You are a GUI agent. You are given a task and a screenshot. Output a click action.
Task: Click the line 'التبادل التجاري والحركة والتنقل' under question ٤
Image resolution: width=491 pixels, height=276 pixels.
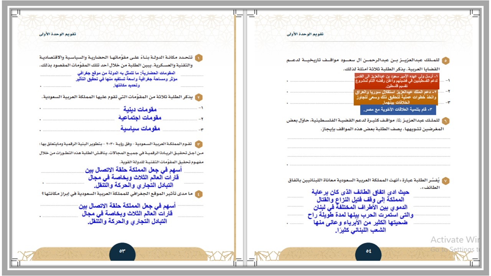tap(127, 222)
